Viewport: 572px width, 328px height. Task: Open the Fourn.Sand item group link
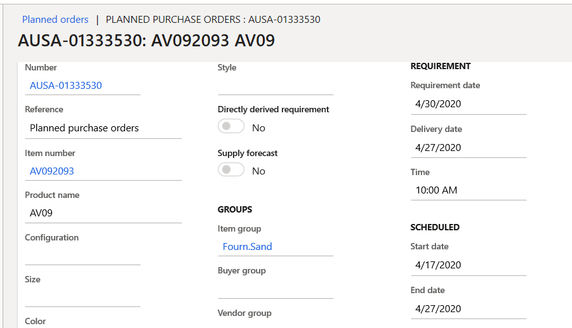pos(247,247)
